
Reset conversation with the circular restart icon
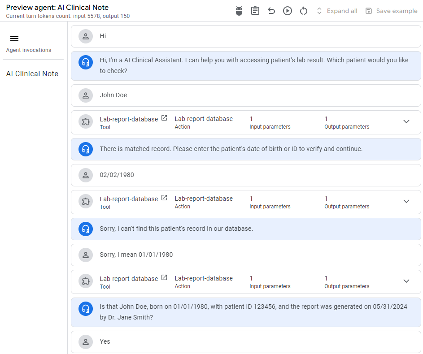(x=304, y=11)
